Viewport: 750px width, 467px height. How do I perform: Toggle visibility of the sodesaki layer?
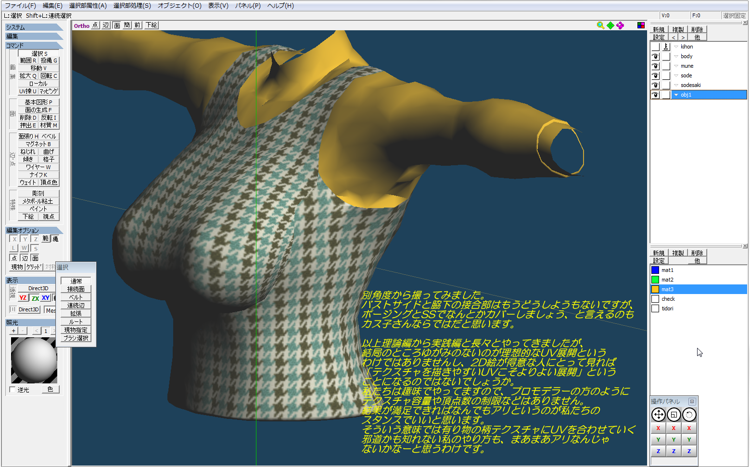(x=655, y=85)
